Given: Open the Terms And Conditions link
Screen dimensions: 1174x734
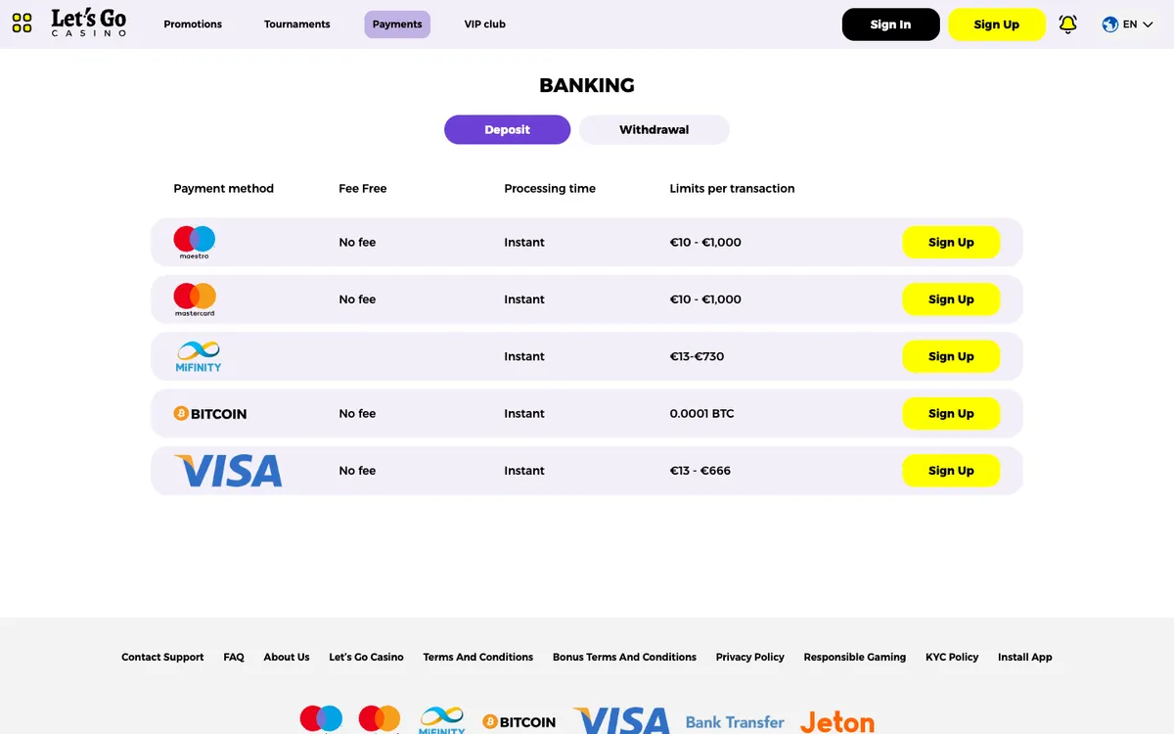Looking at the screenshot, I should pyautogui.click(x=478, y=657).
